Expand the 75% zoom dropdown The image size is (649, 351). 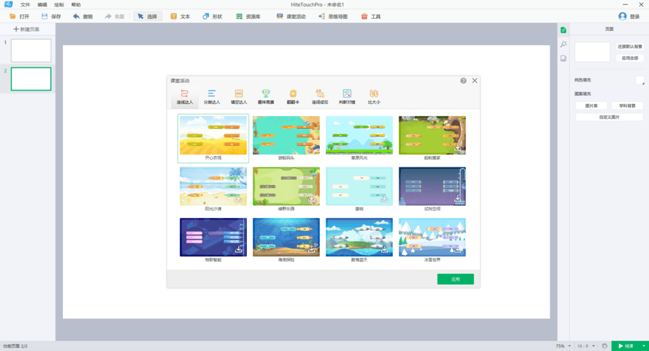[x=570, y=346]
